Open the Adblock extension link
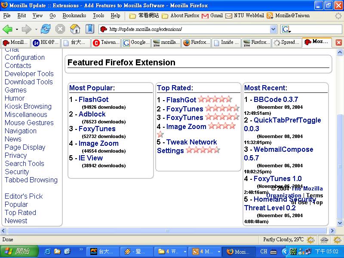Image resolution: width=344 pixels, height=258 pixels. (x=92, y=114)
